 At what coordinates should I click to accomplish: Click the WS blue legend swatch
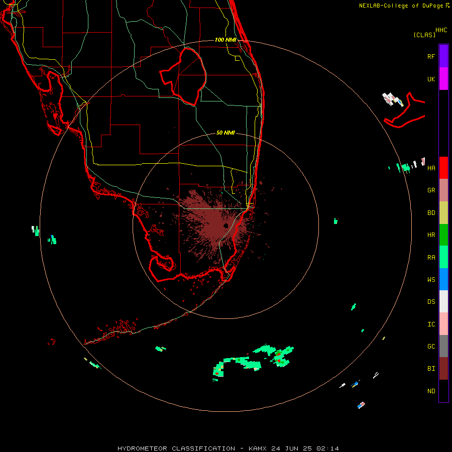pos(443,279)
